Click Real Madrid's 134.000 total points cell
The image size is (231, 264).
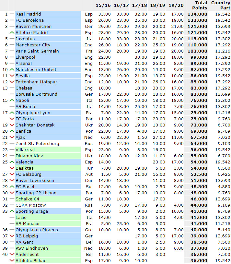point(197,14)
